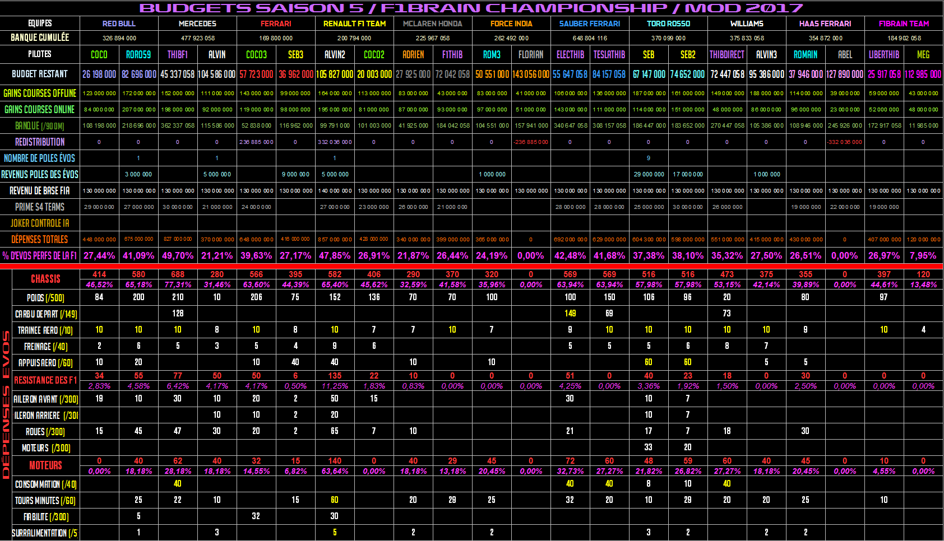Viewport: 944px width, 541px height.
Task: Click the LIBERTHIB driver name cell
Action: tap(884, 54)
